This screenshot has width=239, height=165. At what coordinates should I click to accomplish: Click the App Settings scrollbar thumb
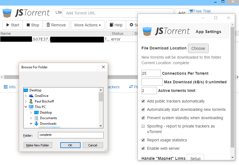pos(232,87)
